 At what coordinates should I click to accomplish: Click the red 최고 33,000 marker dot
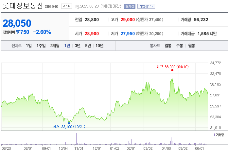[x=172, y=70]
